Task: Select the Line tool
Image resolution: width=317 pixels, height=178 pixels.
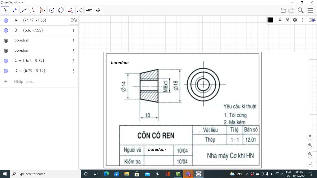Action: coord(24,10)
